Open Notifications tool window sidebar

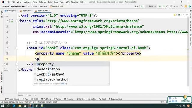click(190, 40)
